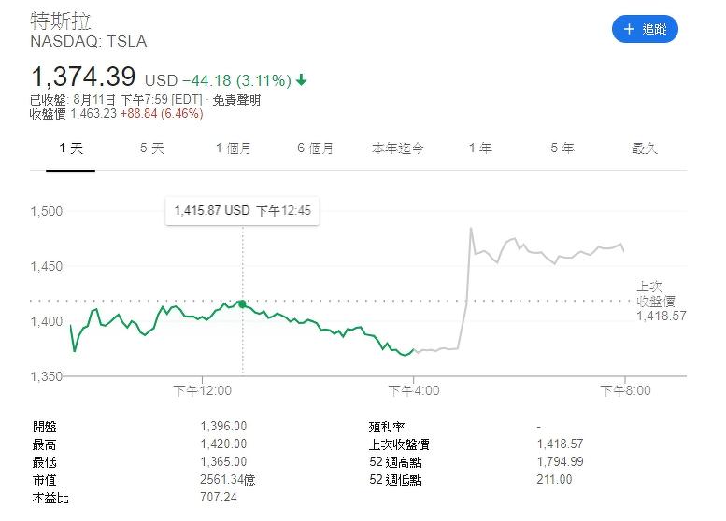Click chart at 下午4:00 time marker
Screen dimensions: 726x521
[x=412, y=389]
